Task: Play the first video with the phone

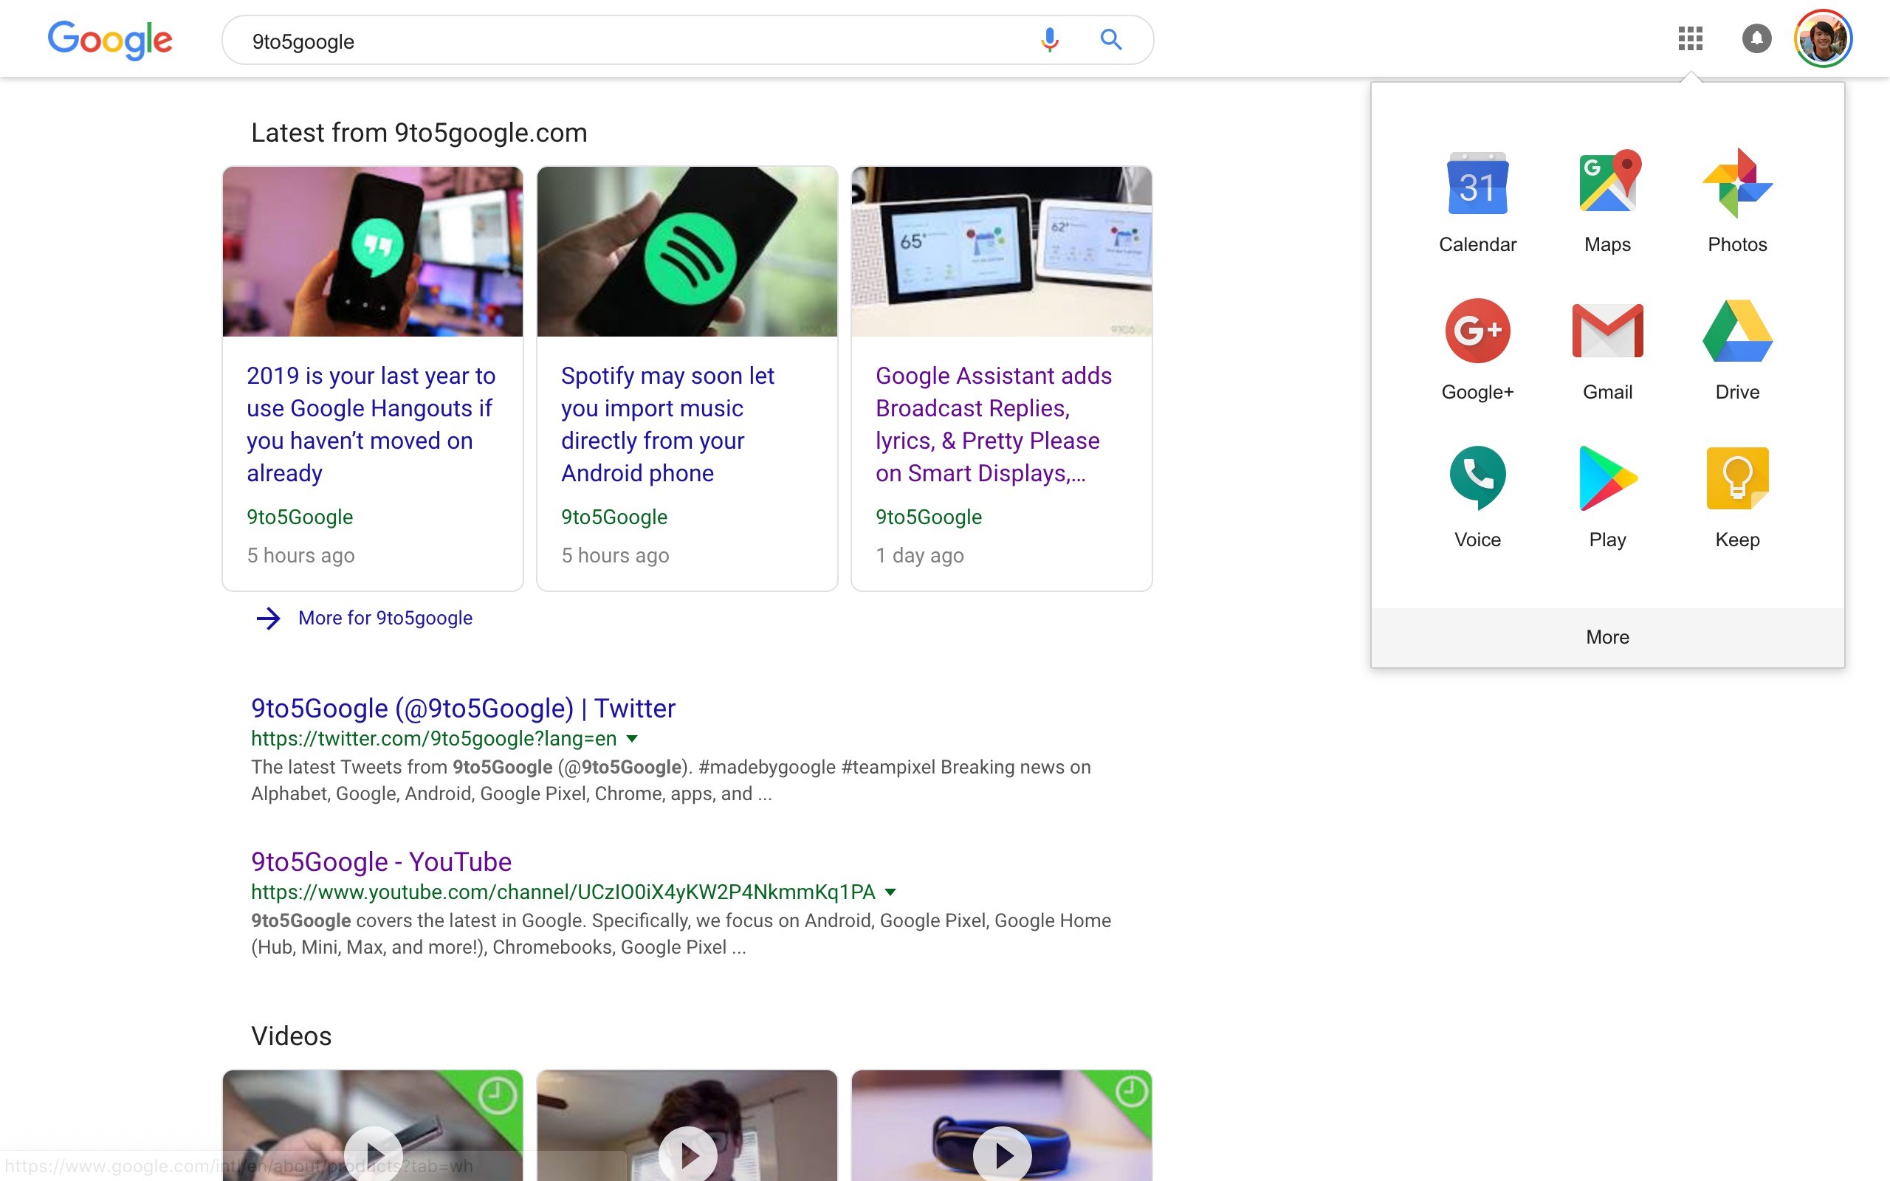Action: (x=374, y=1154)
